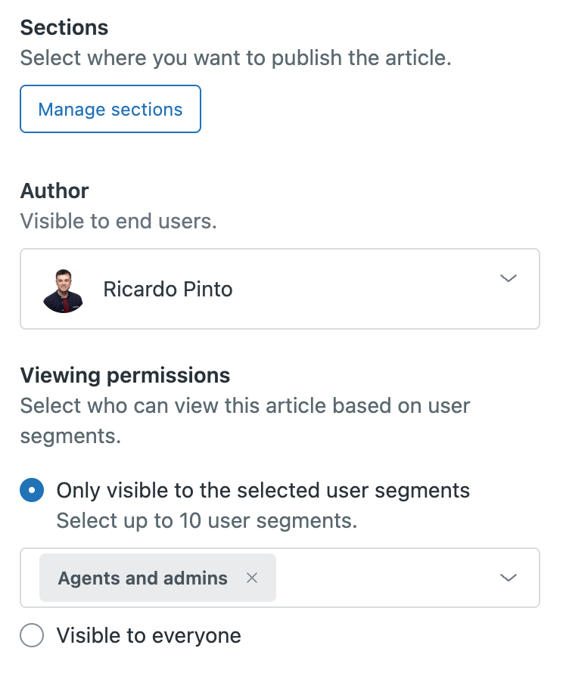Choose the Visible to everyone radio button

coord(32,636)
